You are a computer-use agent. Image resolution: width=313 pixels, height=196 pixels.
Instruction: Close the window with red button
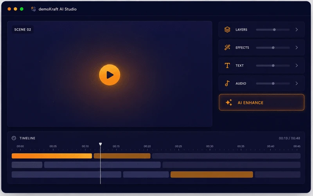coord(9,9)
